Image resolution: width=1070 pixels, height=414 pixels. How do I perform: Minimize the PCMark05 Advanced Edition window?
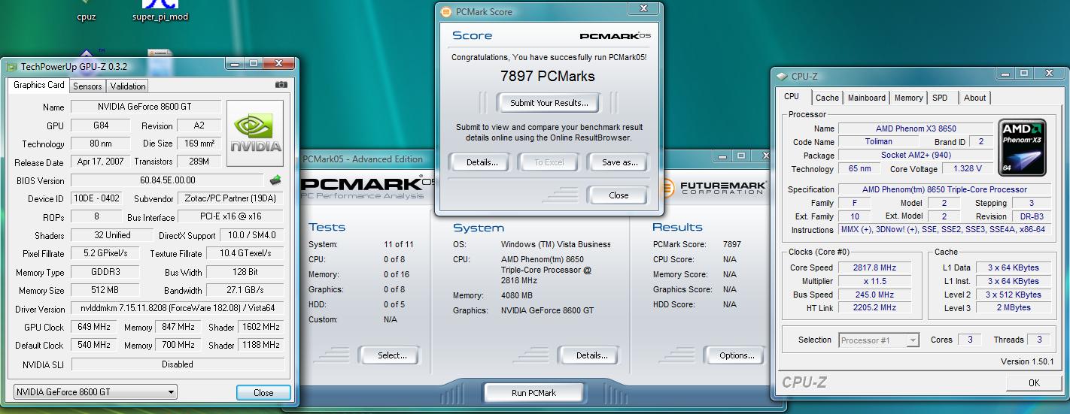coord(721,156)
